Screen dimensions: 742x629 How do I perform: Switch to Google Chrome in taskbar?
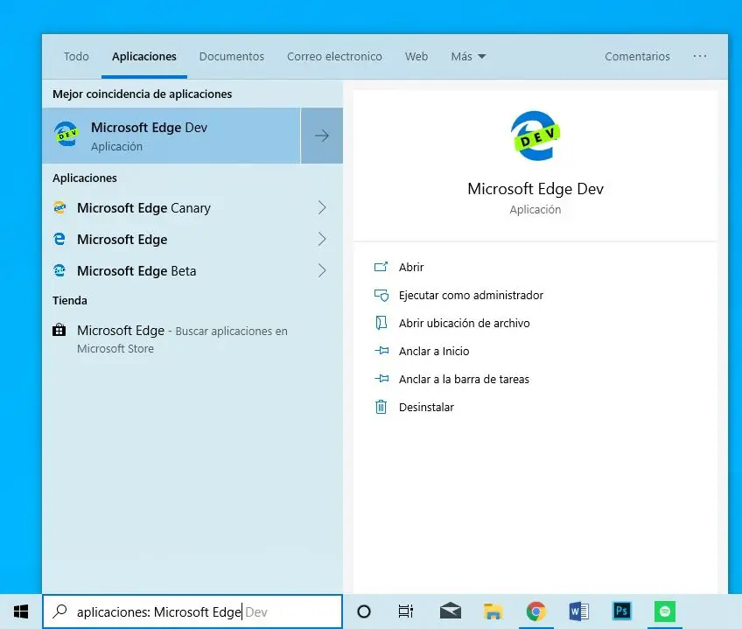[535, 612]
